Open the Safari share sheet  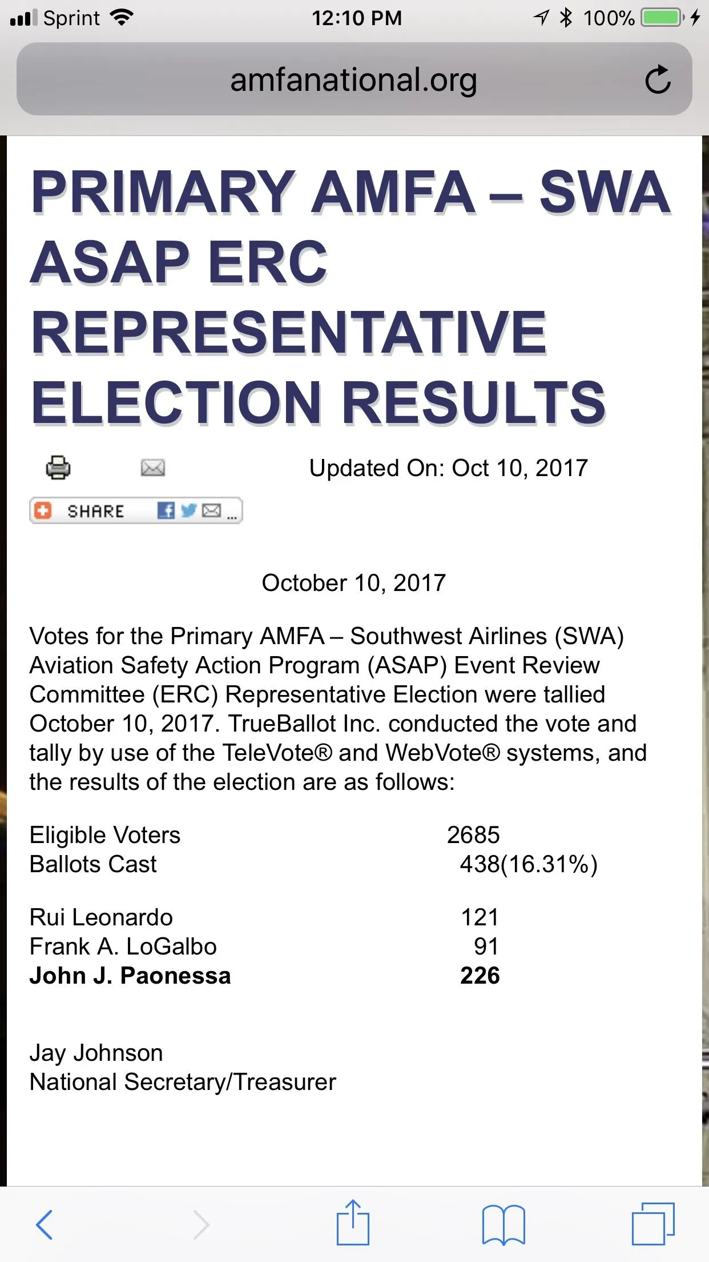click(x=353, y=1223)
